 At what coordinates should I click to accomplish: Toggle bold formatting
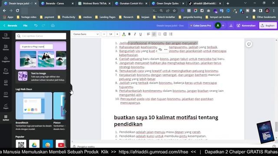coord(129,34)
